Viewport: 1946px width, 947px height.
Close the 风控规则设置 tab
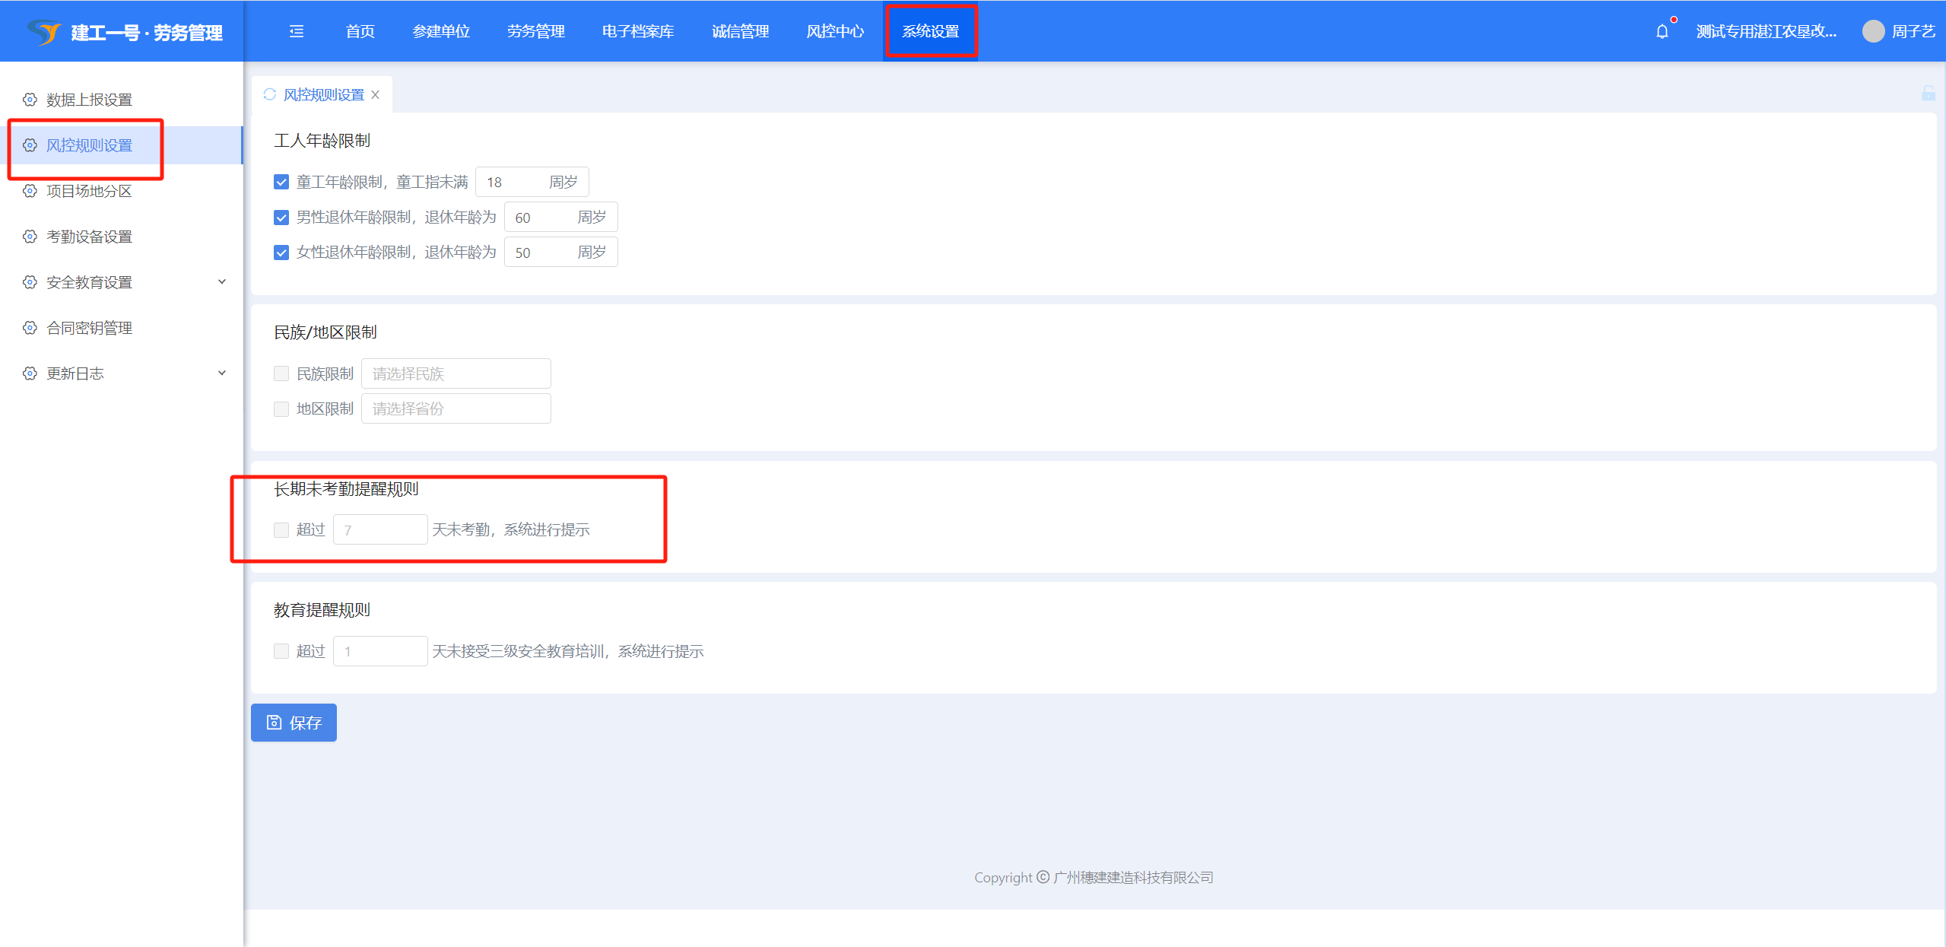[x=376, y=95]
